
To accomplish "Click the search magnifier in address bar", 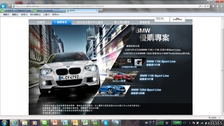I will 200,6.
